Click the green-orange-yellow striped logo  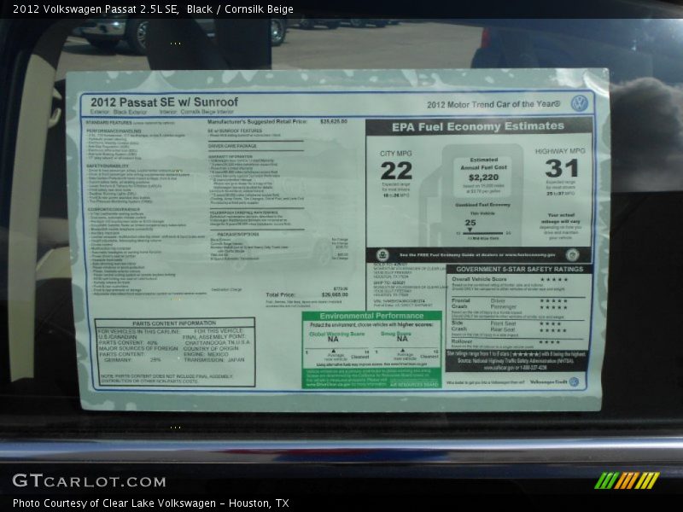pyautogui.click(x=627, y=480)
